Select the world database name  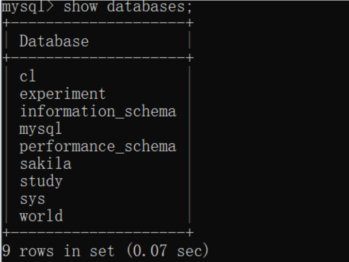pos(41,216)
